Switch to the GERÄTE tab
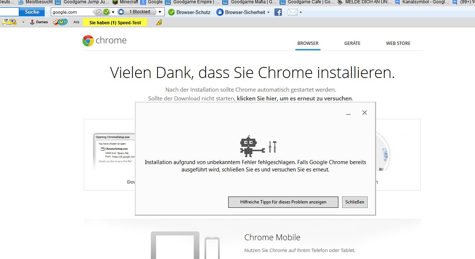The height and width of the screenshot is (259, 475). [352, 43]
